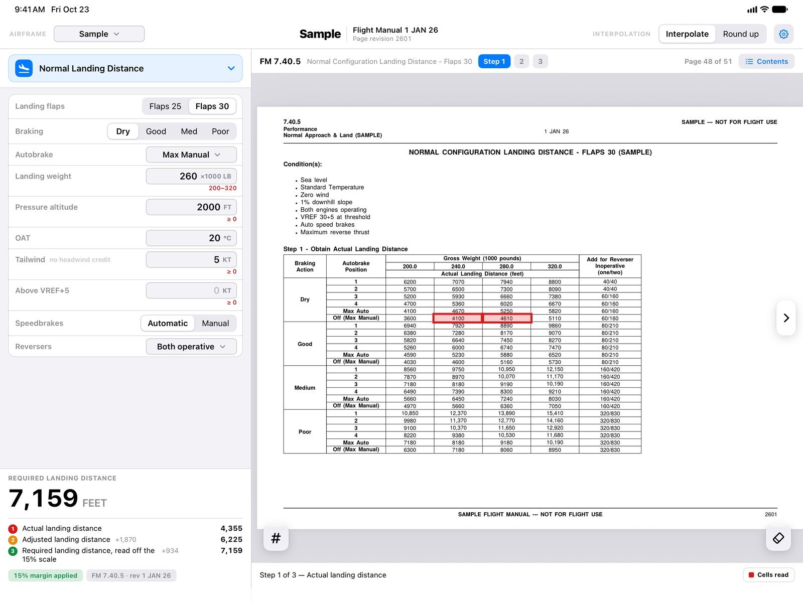Open the Sample airframe dropdown
This screenshot has width=803, height=602.
(x=99, y=34)
